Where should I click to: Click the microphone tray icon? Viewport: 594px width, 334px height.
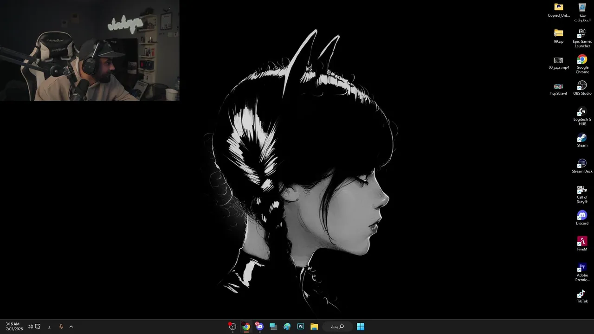click(x=61, y=327)
